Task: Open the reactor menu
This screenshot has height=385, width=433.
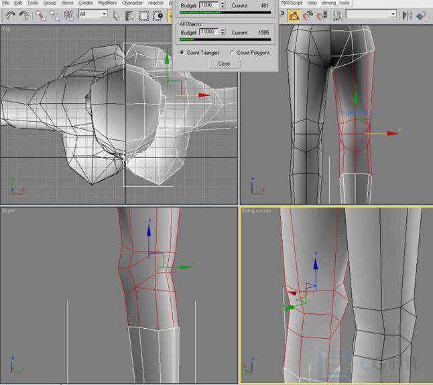Action: coord(156,3)
